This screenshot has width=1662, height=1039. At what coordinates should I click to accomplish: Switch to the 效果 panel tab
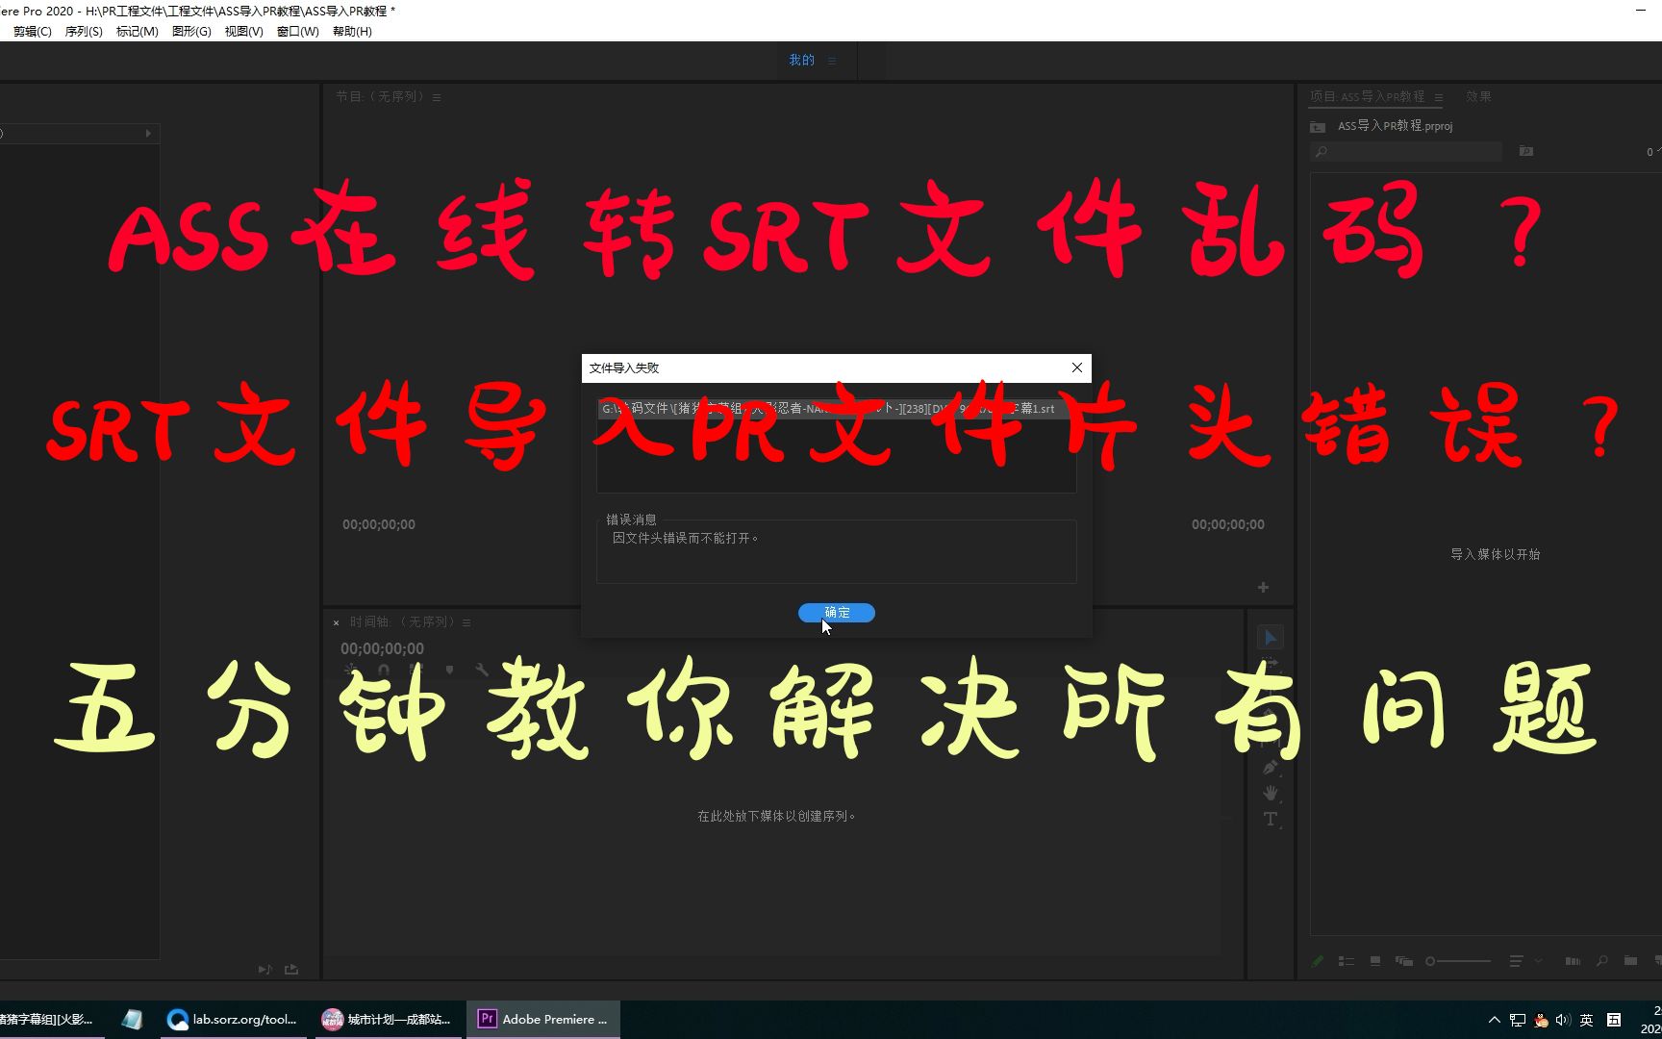click(1478, 96)
